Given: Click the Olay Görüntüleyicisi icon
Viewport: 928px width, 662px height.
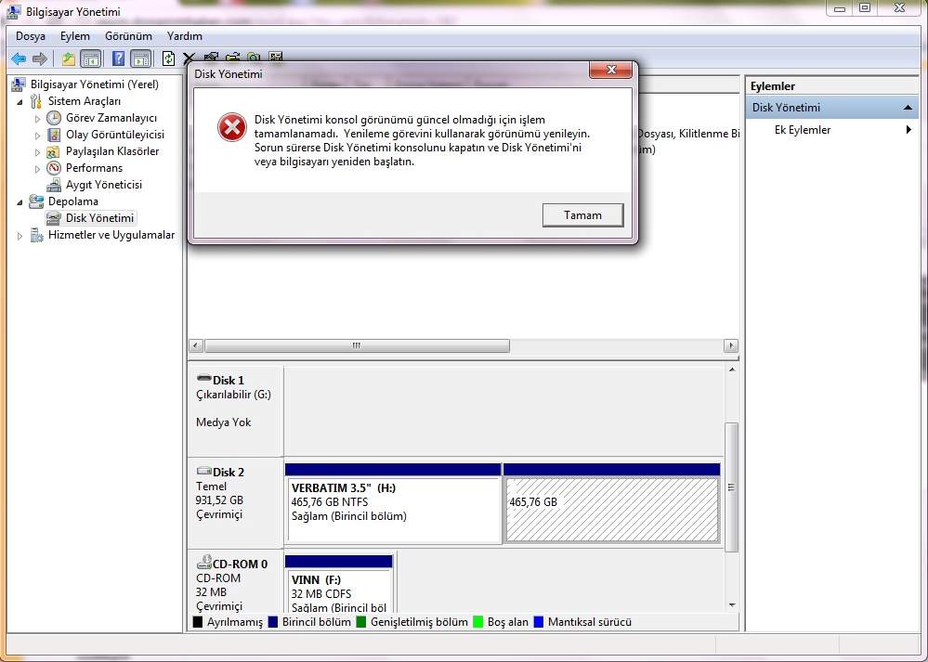Looking at the screenshot, I should 54,135.
